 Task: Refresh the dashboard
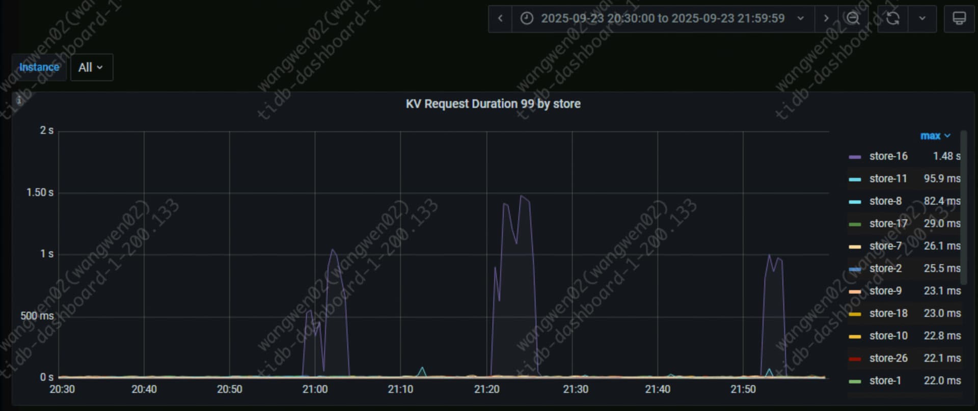pos(892,19)
